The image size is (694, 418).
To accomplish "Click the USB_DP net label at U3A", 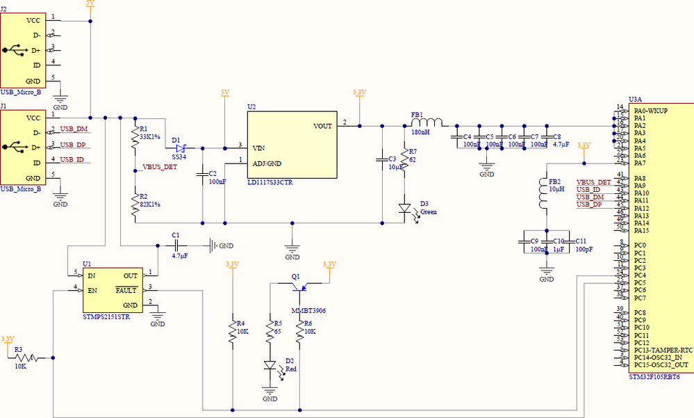I will 589,204.
